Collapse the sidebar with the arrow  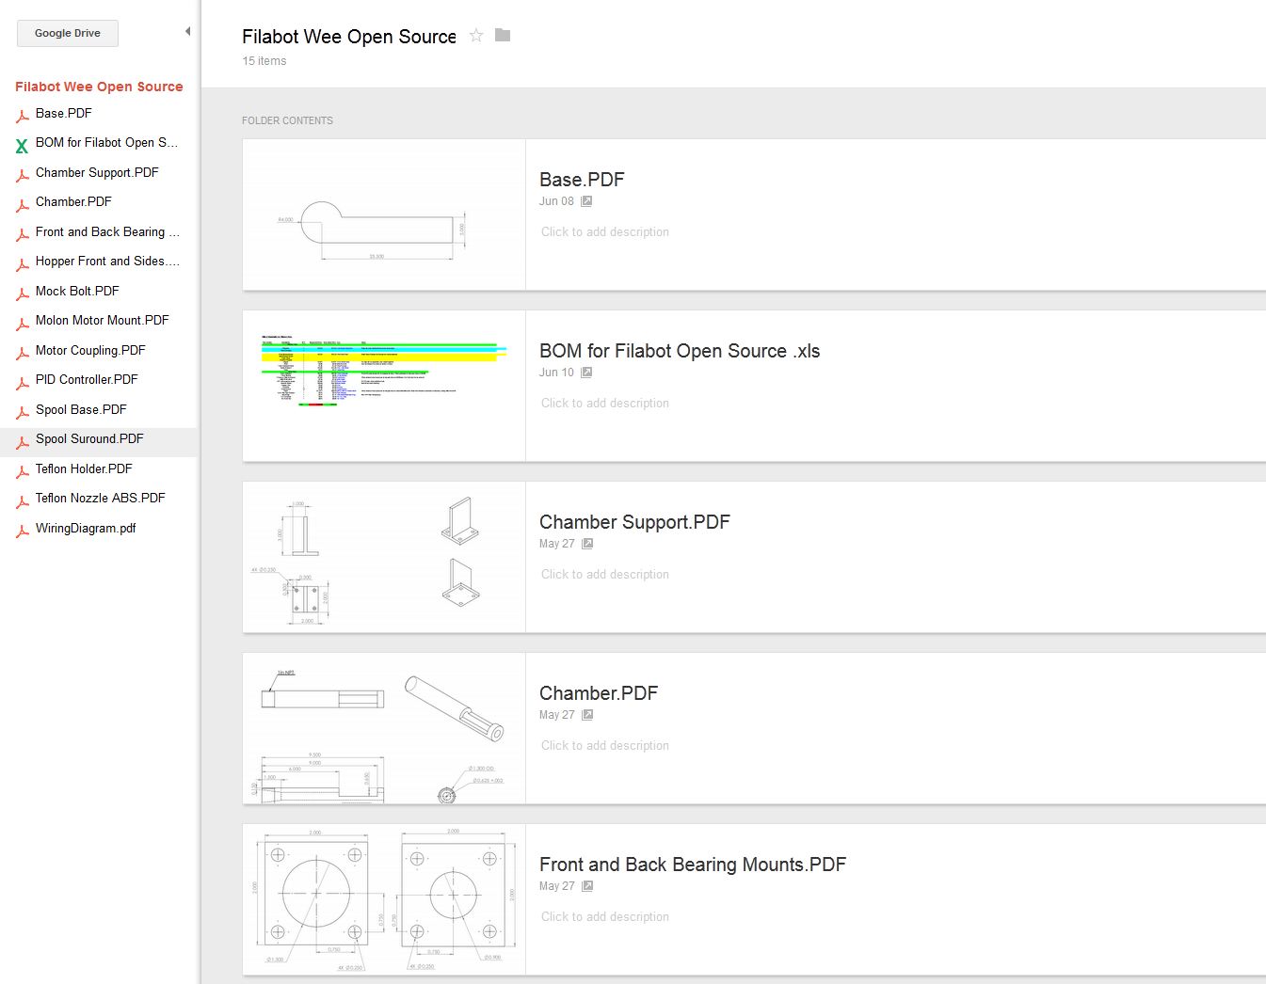click(187, 31)
